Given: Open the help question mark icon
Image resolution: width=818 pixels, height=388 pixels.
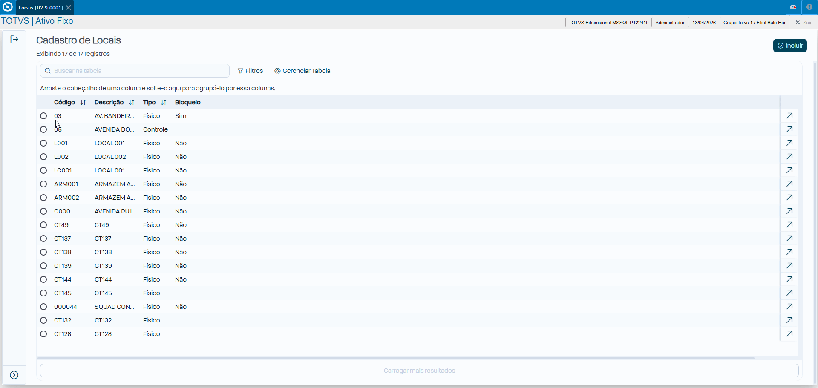Looking at the screenshot, I should pyautogui.click(x=809, y=7).
